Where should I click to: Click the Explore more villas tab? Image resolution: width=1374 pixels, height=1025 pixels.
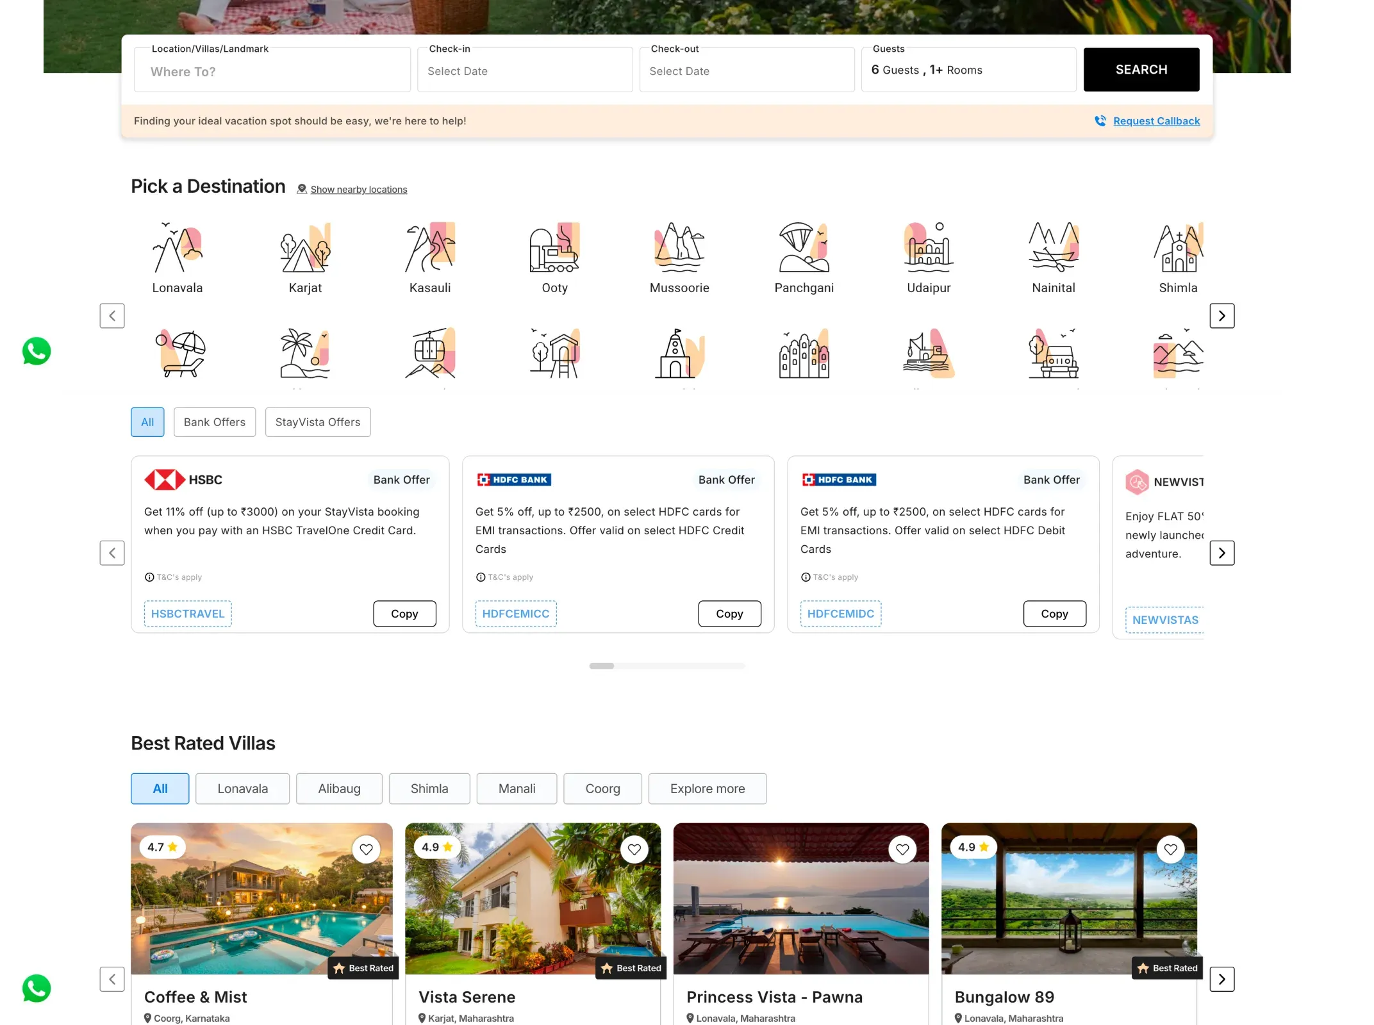click(x=708, y=789)
